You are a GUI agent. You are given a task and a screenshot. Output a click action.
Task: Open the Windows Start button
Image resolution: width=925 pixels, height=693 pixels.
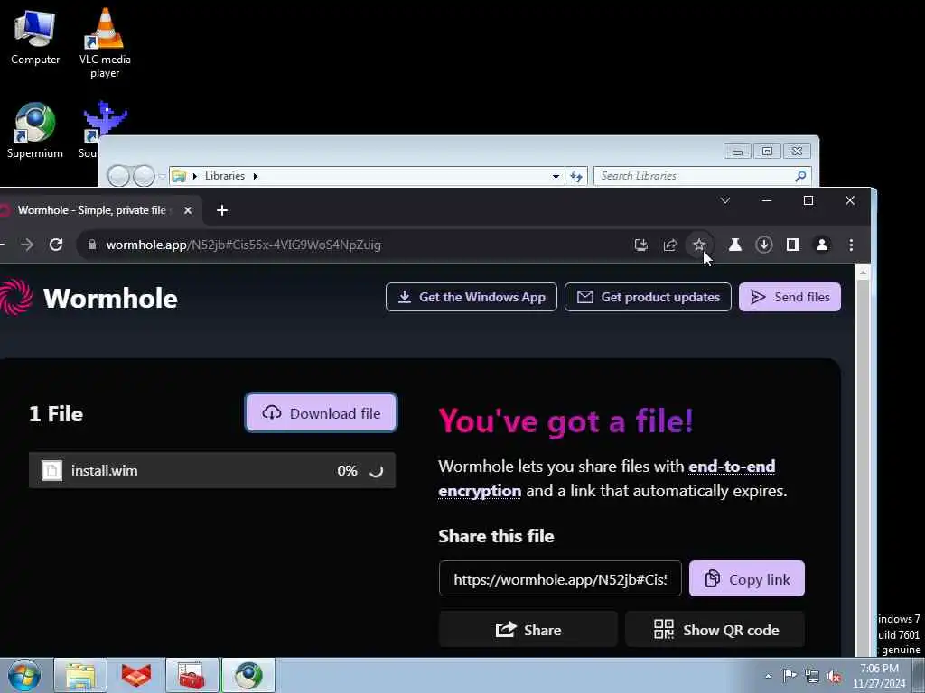tap(24, 675)
